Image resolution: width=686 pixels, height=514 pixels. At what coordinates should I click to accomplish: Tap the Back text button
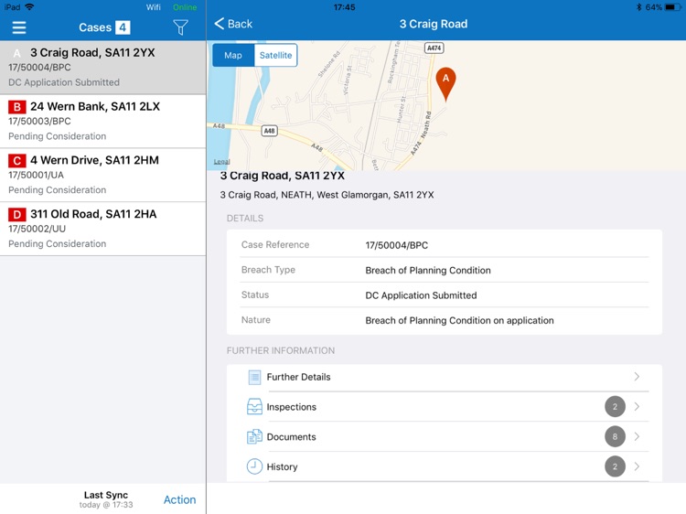240,24
